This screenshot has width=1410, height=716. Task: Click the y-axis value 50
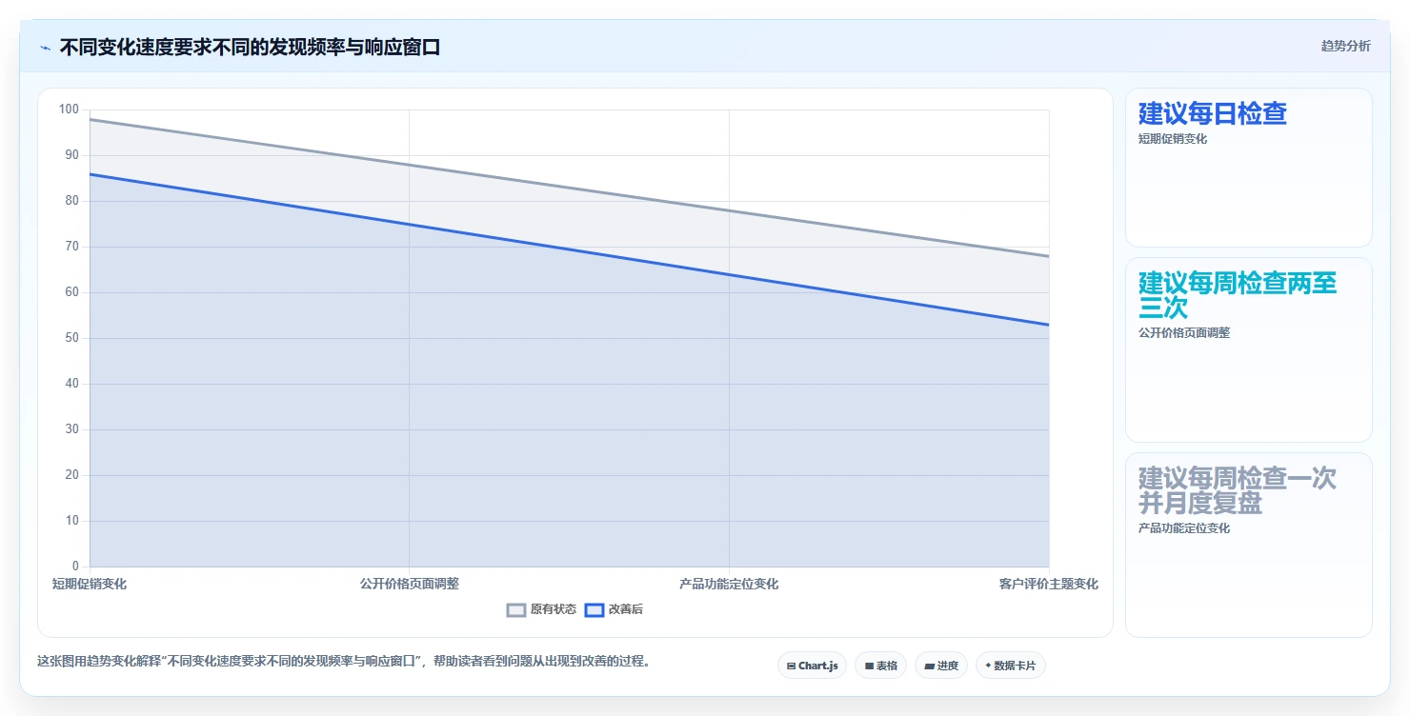(71, 338)
